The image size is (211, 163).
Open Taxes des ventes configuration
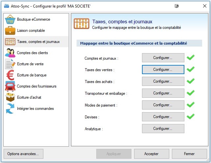coord(163,70)
